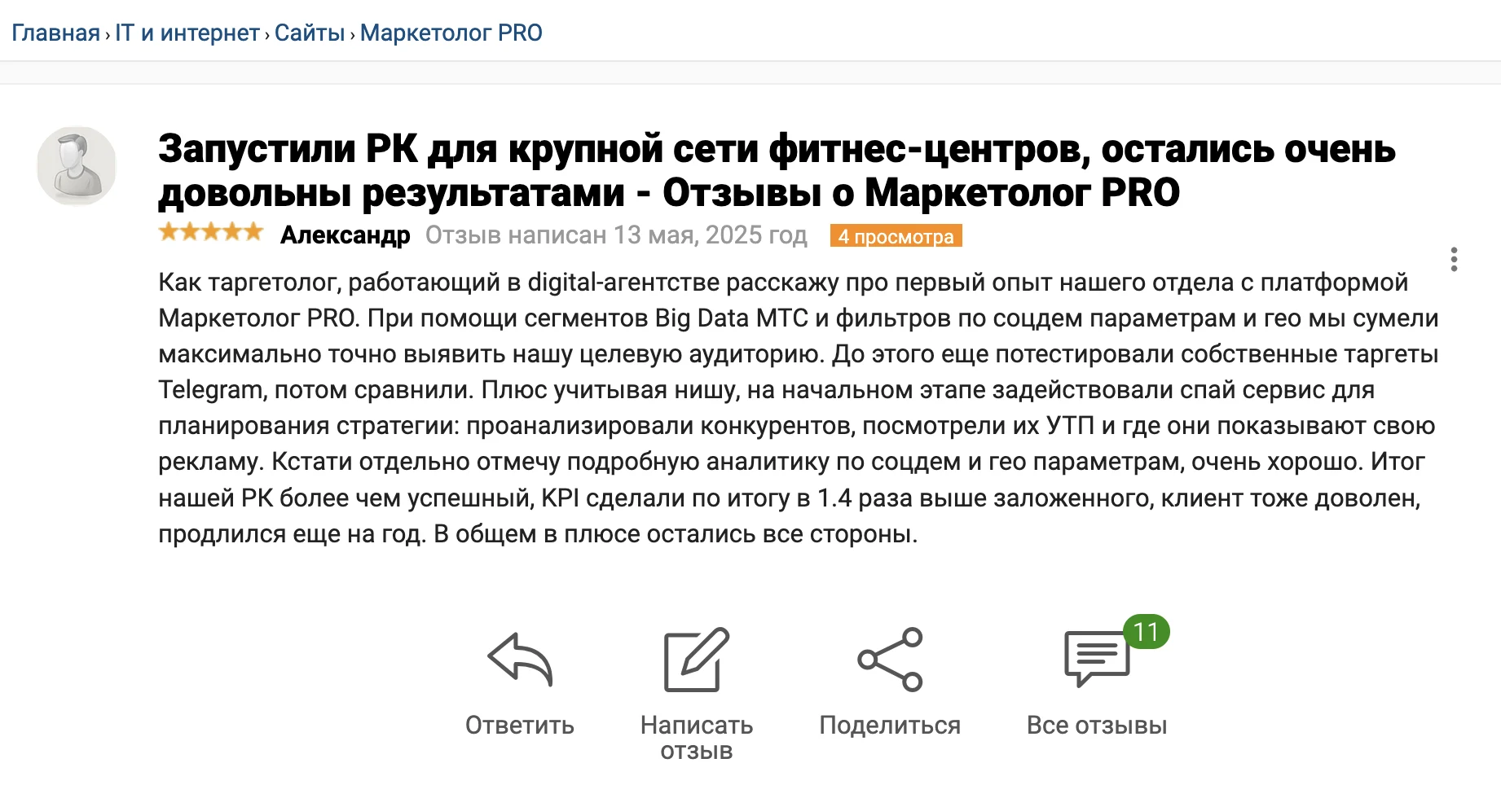Click the review title heading

777,171
